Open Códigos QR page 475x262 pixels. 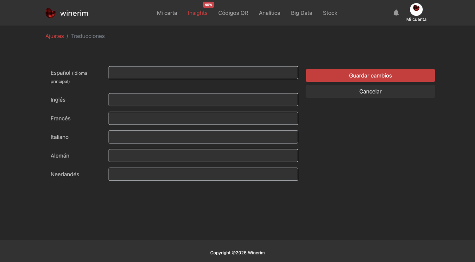pyautogui.click(x=233, y=13)
